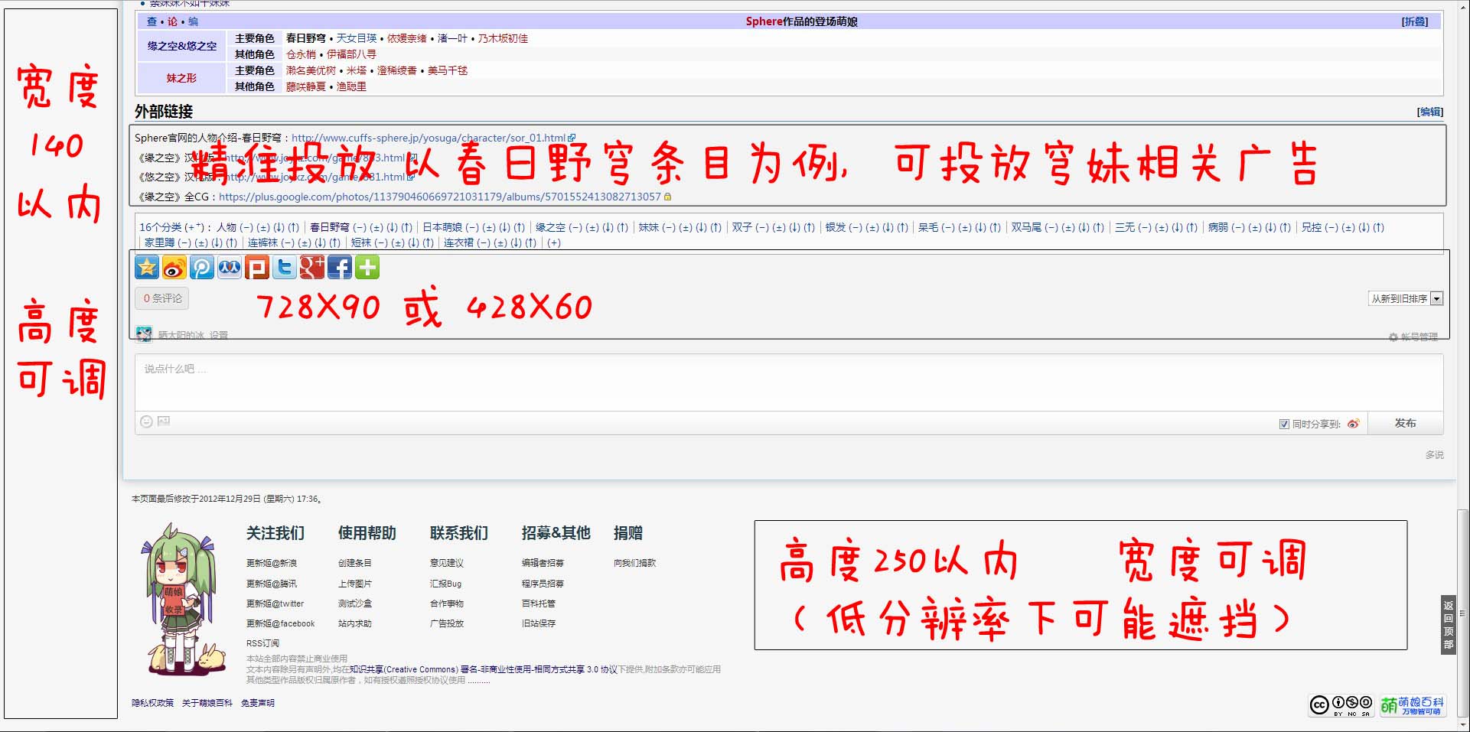Open more sharing options green plus
Image resolution: width=1470 pixels, height=732 pixels.
tap(367, 267)
